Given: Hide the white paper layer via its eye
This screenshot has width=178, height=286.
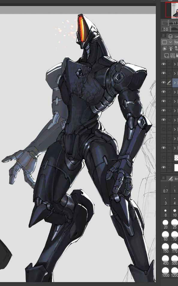Looking at the screenshot, I should pos(164,167).
